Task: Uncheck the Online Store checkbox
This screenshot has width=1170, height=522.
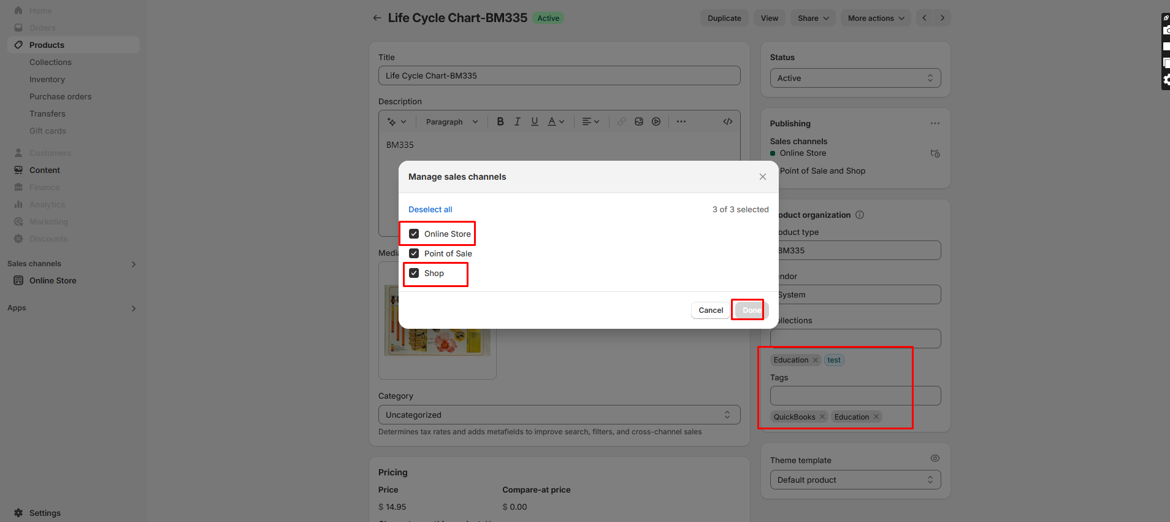Action: point(414,234)
